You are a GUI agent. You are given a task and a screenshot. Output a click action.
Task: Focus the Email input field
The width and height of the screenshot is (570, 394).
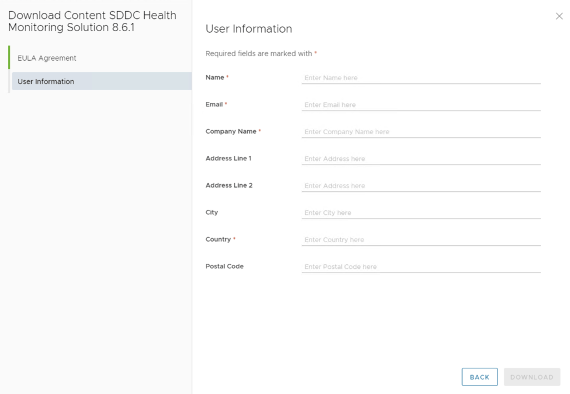tap(421, 105)
